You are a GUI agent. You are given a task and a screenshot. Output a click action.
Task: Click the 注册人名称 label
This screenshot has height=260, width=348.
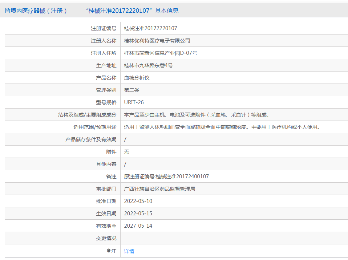pos(104,41)
